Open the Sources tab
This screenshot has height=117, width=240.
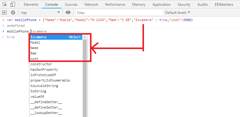pyautogui.click(x=71, y=5)
